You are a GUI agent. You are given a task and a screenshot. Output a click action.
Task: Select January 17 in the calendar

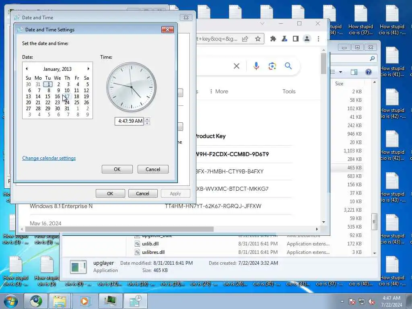pos(67,97)
